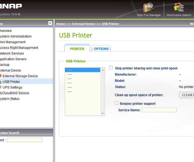Switch to the OPTIONS tab
Screen dimensions: 194x162
pyautogui.click(x=101, y=49)
